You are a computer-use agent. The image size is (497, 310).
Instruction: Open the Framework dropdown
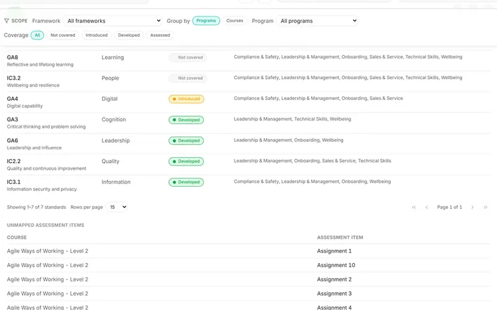[x=113, y=21]
